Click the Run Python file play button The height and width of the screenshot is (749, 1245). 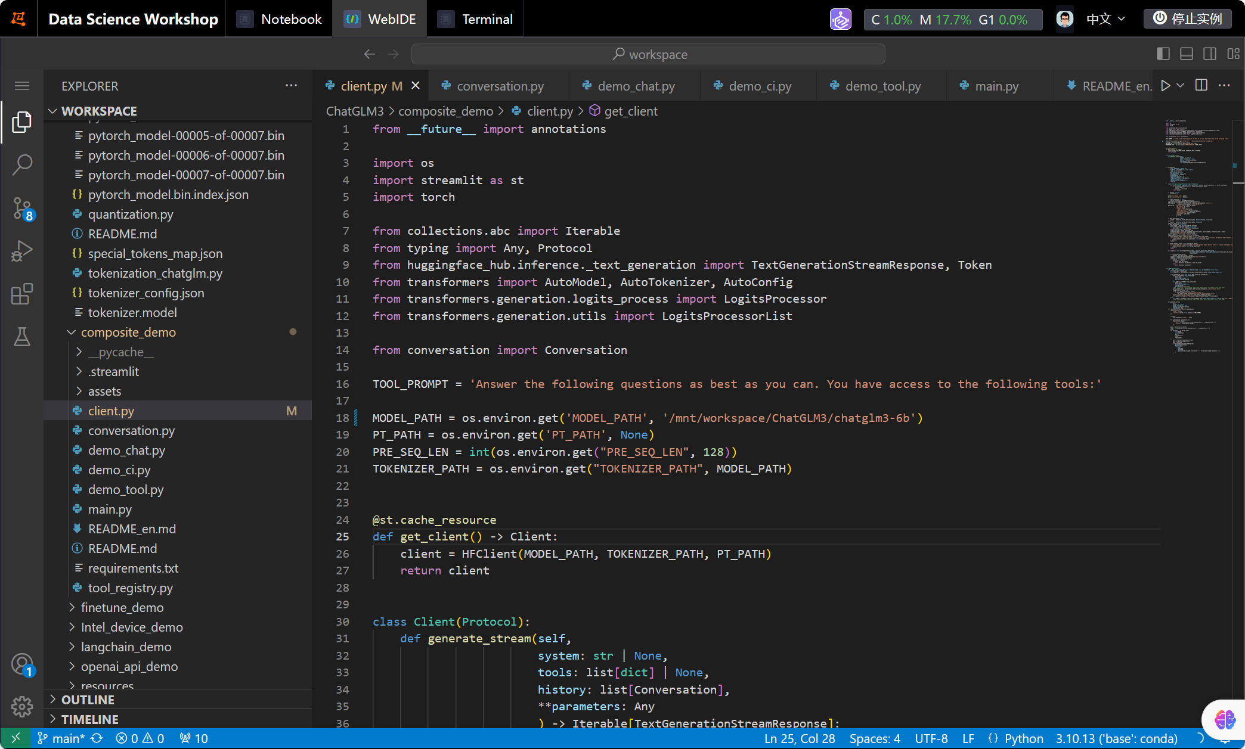tap(1165, 86)
